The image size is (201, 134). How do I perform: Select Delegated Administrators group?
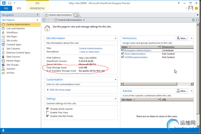[138, 50]
